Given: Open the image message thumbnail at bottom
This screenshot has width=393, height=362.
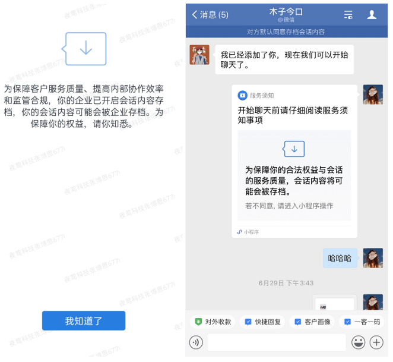Looking at the screenshot, I should click(335, 303).
